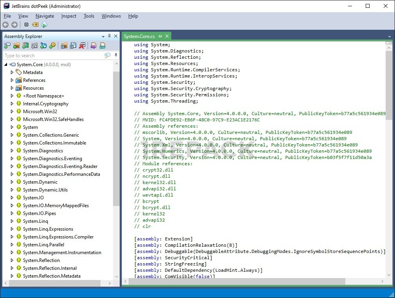Click the Open from NuGet blue icon
This screenshot has width=395, height=298.
43,46
